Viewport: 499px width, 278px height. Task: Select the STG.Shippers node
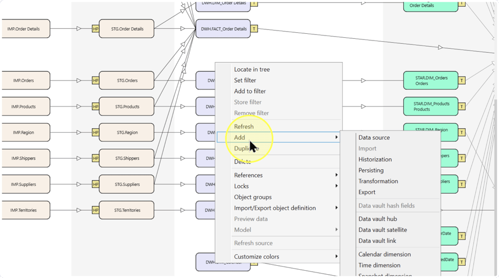point(126,158)
